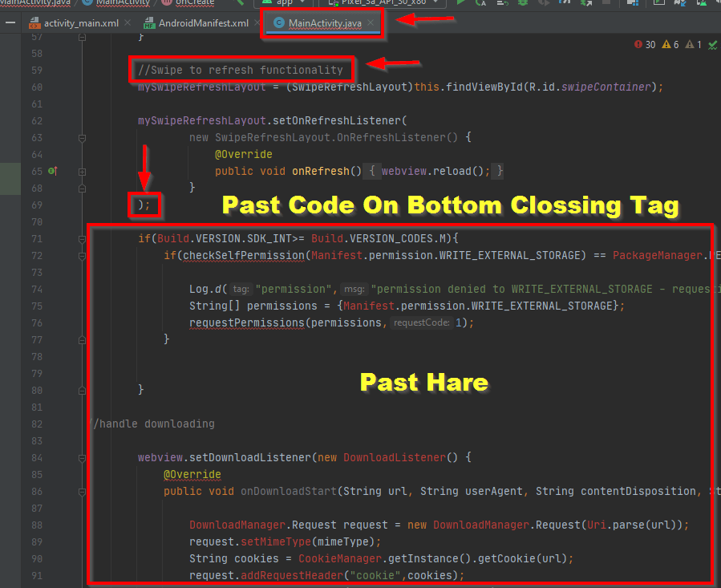721x588 pixels.
Task: Click the red errors count indicator 30
Action: [x=645, y=45]
